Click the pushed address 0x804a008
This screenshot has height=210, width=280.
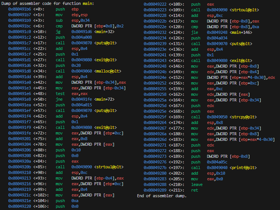click(82, 37)
